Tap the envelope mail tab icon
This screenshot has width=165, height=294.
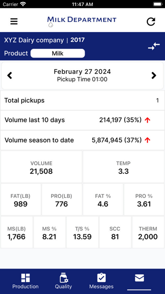pyautogui.click(x=139, y=278)
